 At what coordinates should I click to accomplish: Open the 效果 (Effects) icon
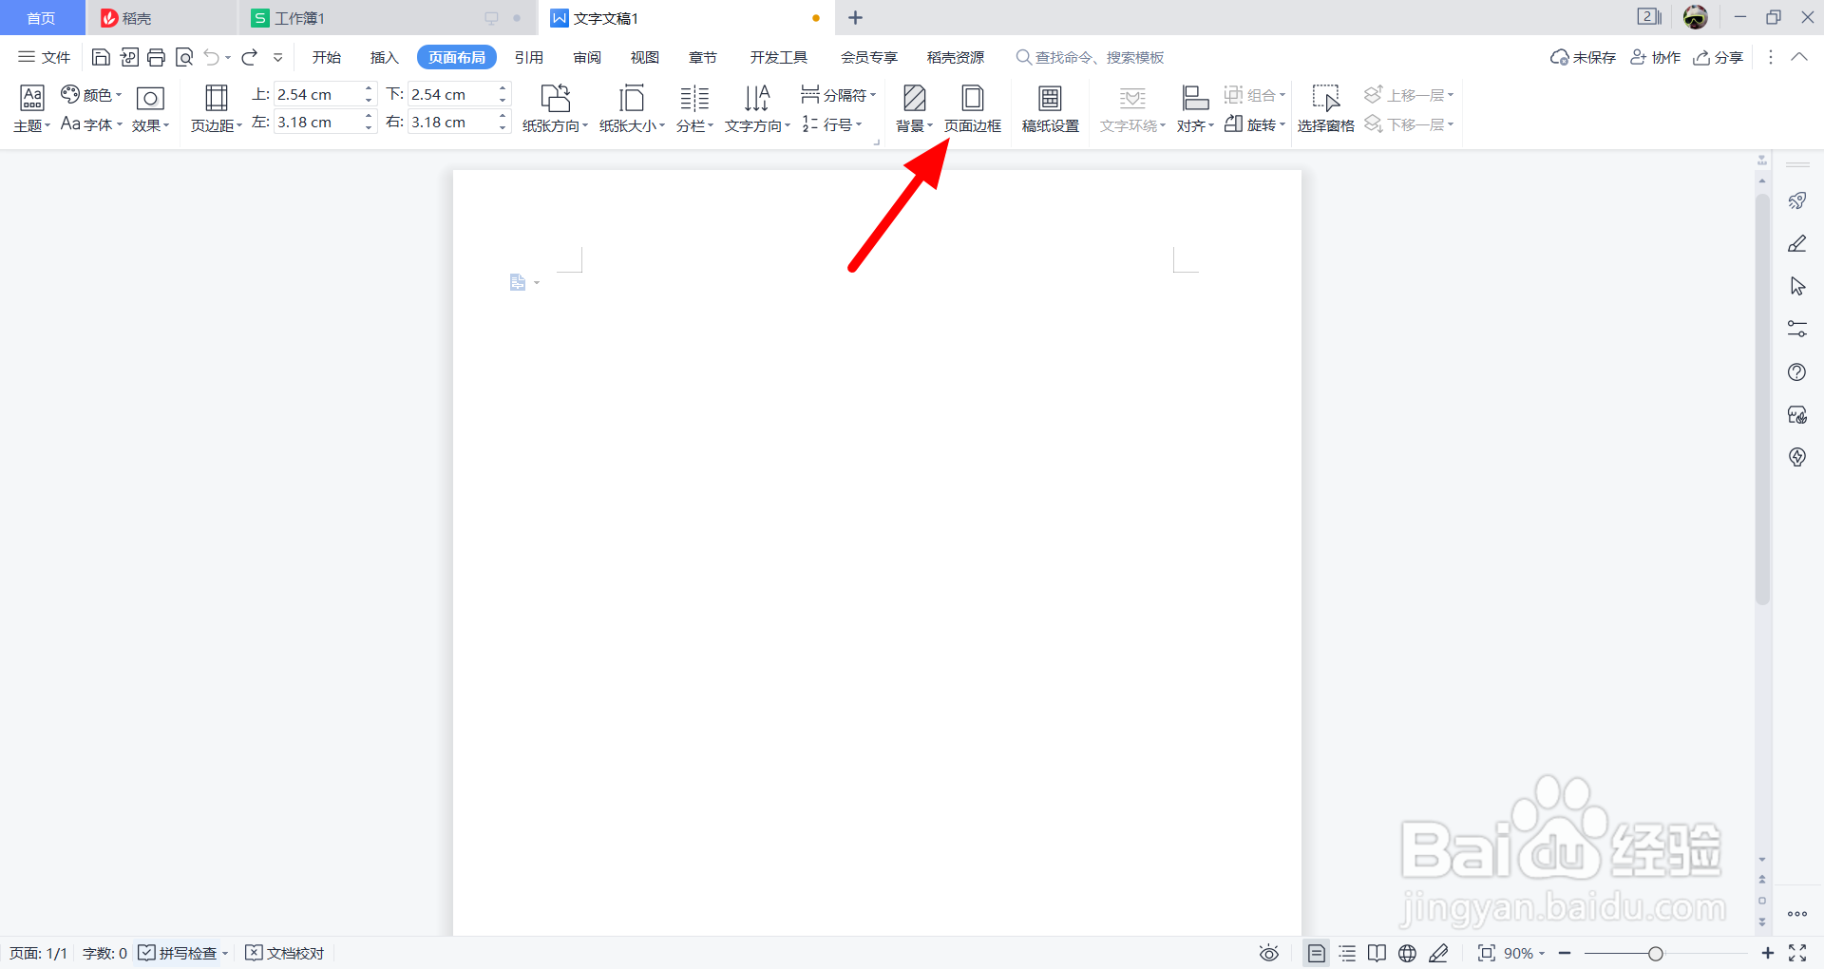150,109
